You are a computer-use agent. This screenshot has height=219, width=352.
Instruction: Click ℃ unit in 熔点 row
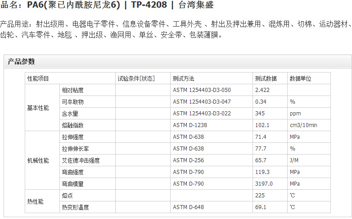point(292,195)
